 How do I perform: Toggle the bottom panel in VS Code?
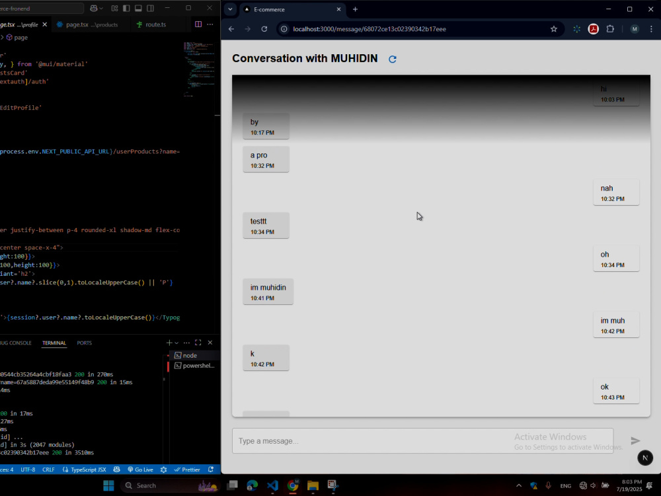(138, 8)
